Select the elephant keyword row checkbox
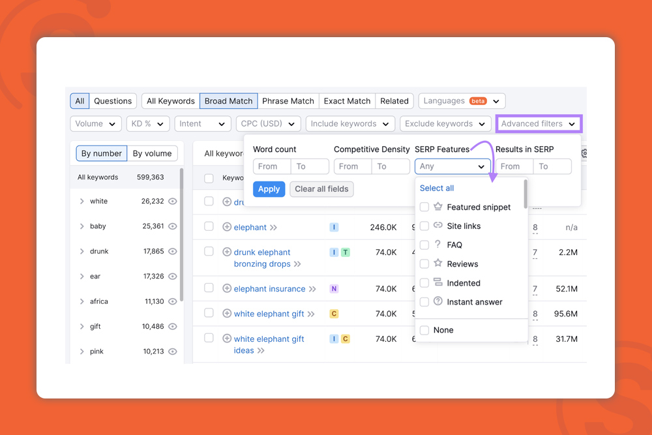Screen dimensions: 652x435 tap(209, 226)
